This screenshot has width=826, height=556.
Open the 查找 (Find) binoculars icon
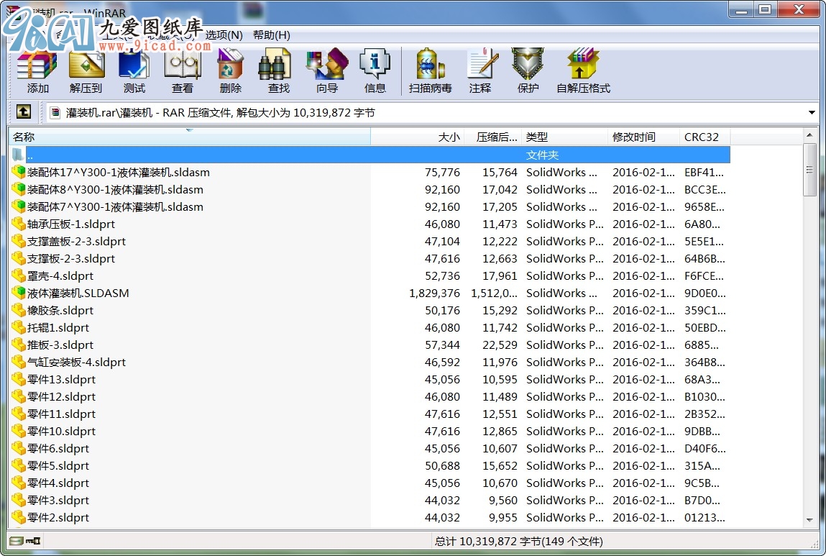click(x=278, y=70)
